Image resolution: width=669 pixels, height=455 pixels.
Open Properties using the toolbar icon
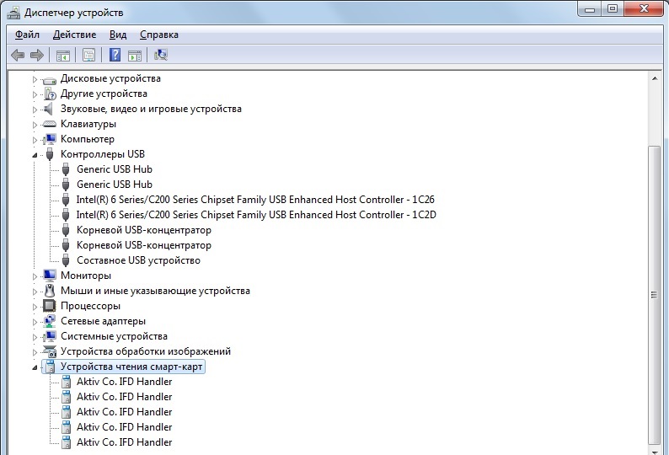point(88,56)
